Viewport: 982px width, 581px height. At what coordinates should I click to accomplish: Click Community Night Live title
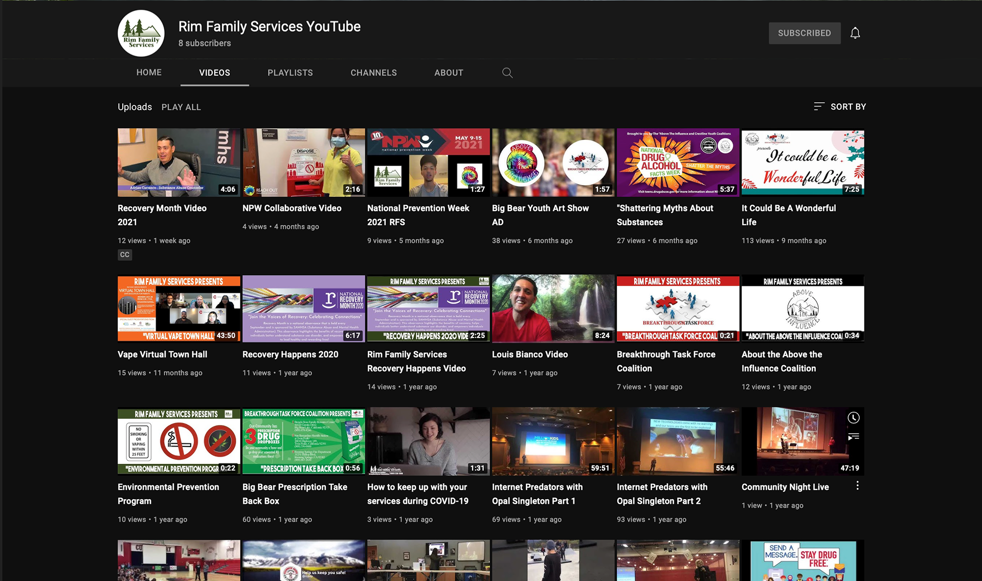pyautogui.click(x=785, y=487)
